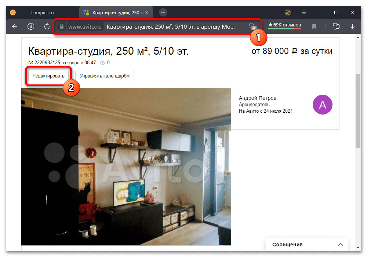Open the browser extensions icon beside downloads
This screenshot has height=257, width=367.
point(335,26)
